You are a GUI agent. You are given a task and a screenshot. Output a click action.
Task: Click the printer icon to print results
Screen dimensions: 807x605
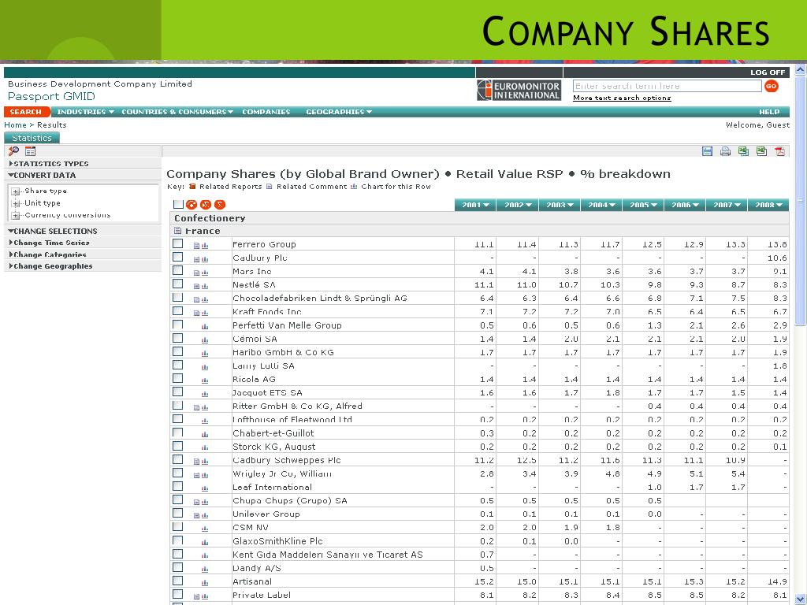coord(725,151)
